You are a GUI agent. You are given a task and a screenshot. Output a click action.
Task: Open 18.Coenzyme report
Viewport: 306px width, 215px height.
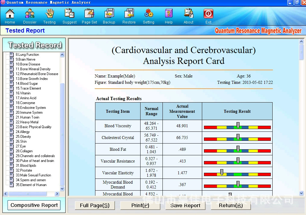(25, 103)
